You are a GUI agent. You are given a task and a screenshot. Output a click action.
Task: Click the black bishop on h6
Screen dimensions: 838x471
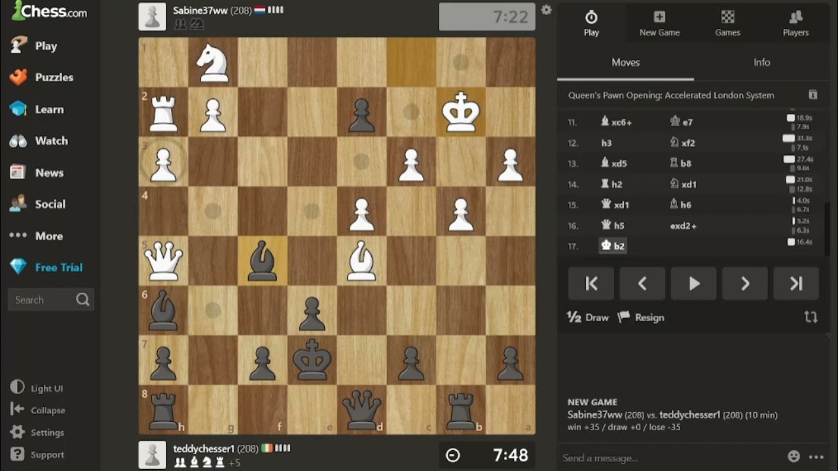coord(163,310)
